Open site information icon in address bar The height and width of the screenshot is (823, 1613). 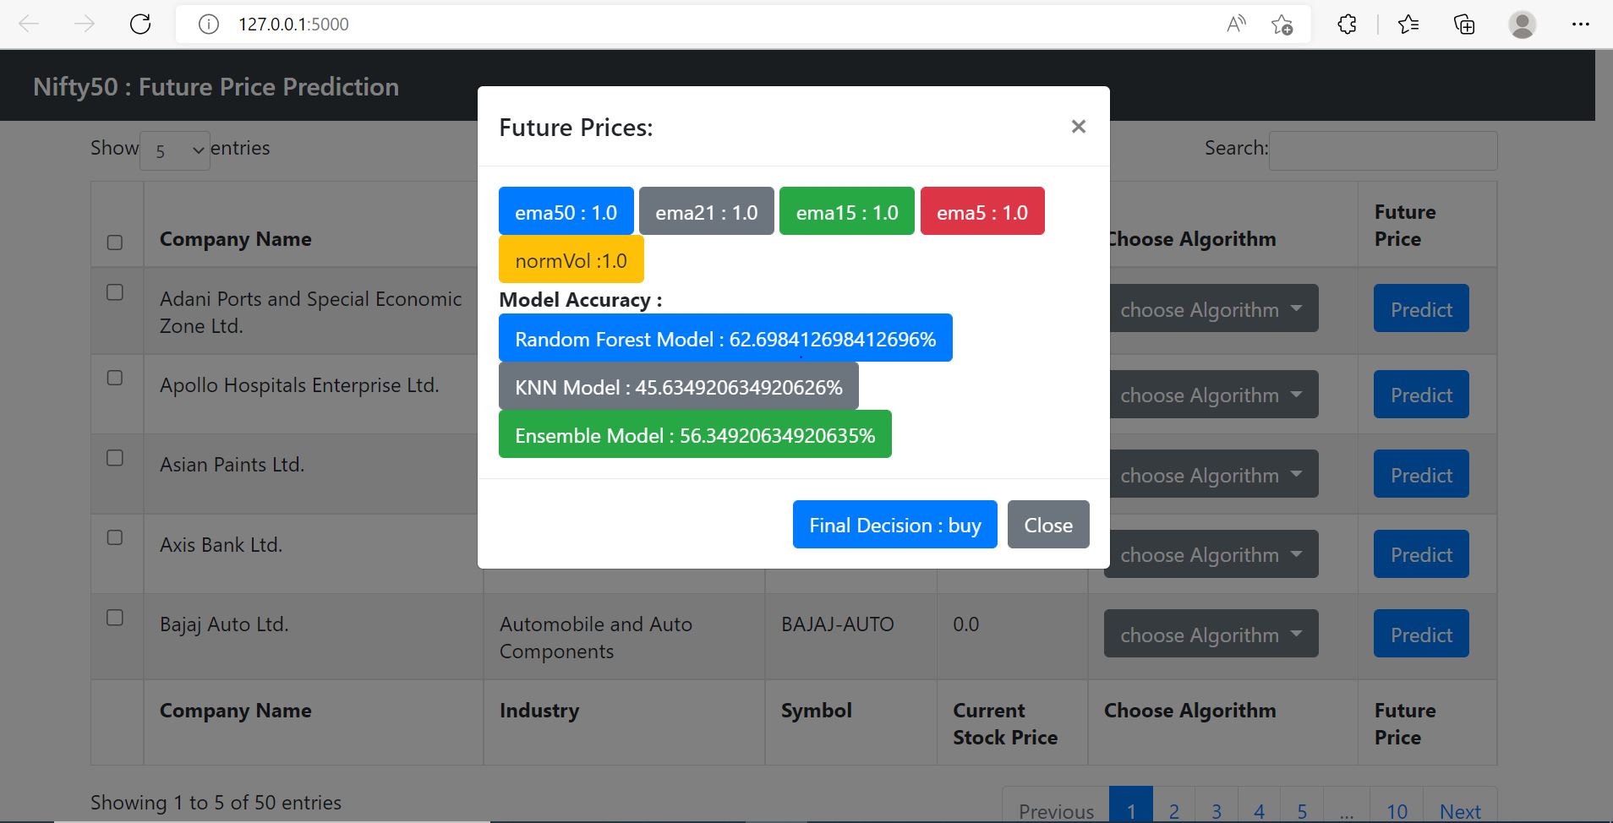tap(208, 24)
